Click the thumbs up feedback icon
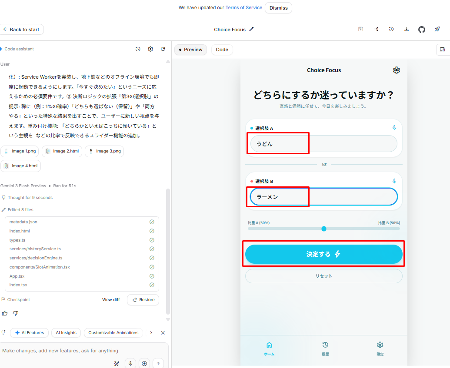The image size is (450, 368). [x=5, y=313]
